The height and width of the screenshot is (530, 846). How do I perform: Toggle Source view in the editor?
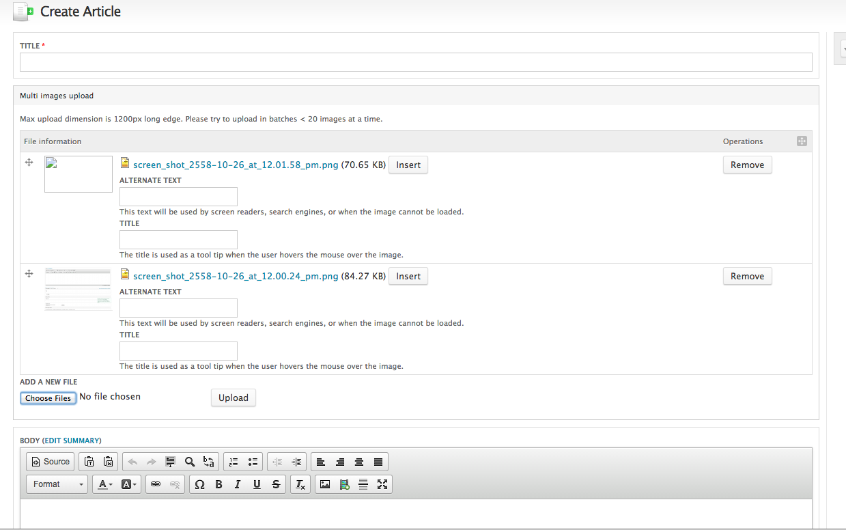[50, 462]
